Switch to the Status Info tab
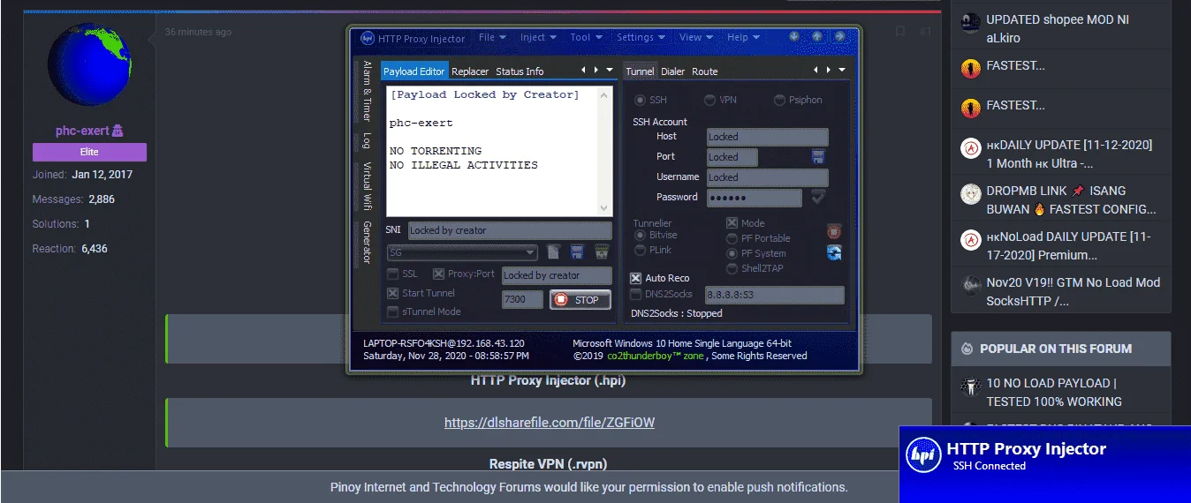This screenshot has width=1191, height=503. (x=520, y=71)
